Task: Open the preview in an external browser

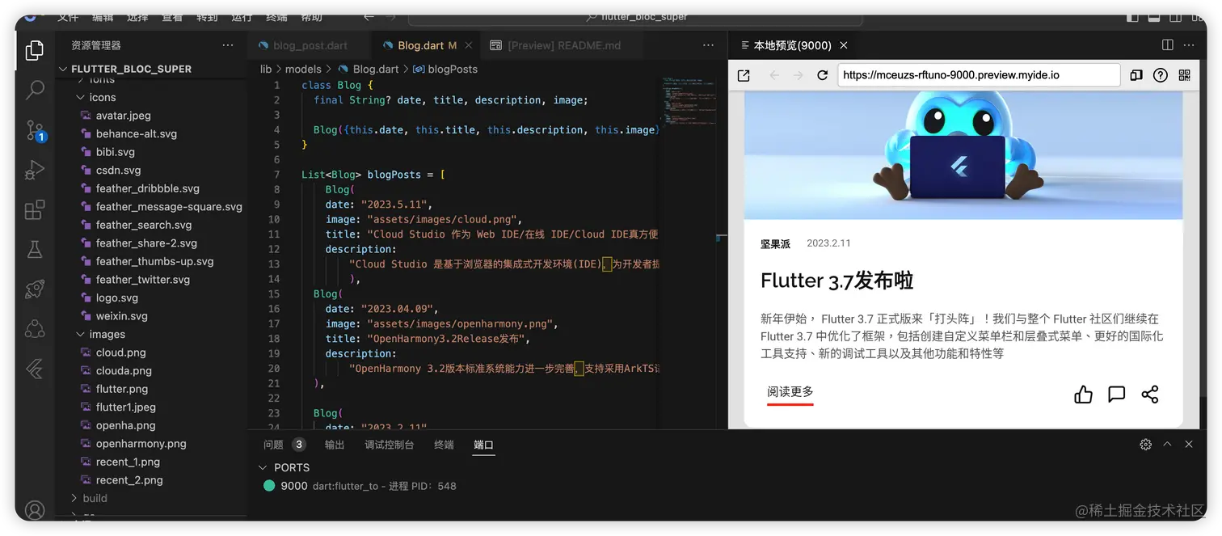Action: point(744,74)
